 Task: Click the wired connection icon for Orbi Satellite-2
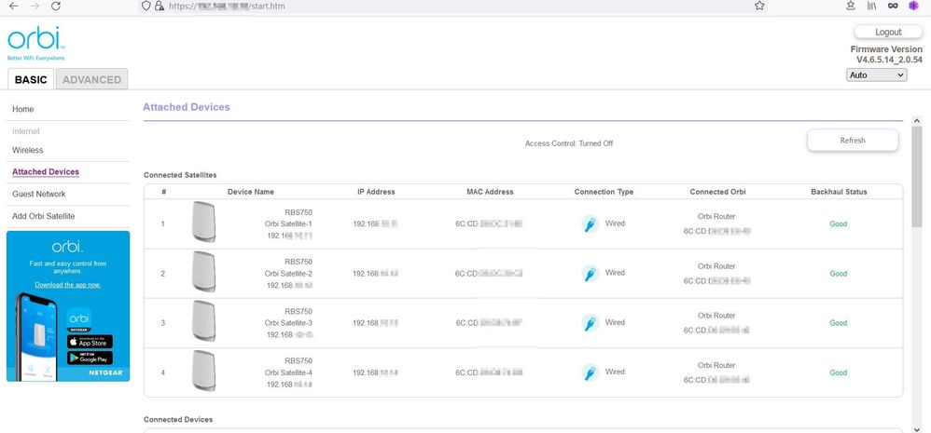pyautogui.click(x=590, y=273)
